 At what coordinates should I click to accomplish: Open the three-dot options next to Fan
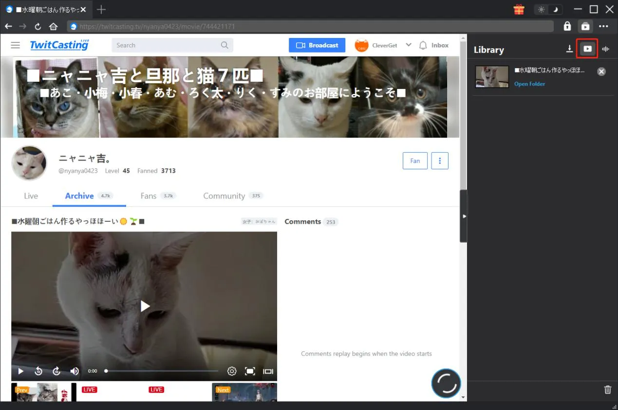coord(440,160)
